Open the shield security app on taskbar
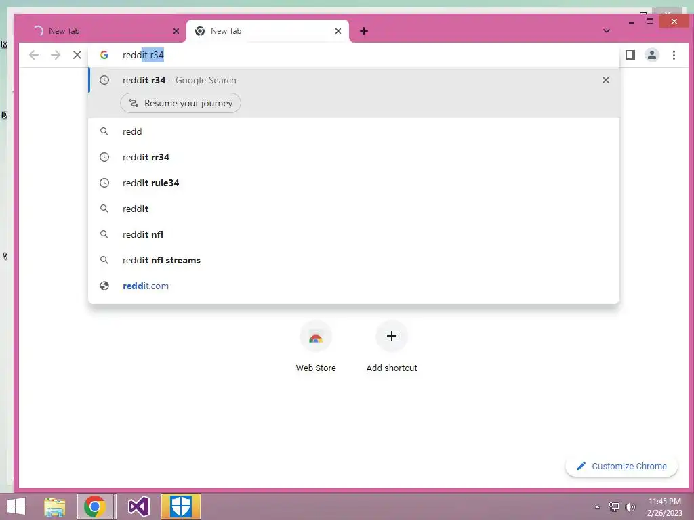 click(180, 506)
